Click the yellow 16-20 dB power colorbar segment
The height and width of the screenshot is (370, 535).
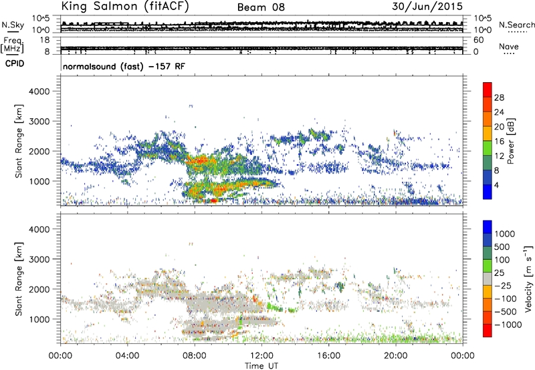coord(488,133)
